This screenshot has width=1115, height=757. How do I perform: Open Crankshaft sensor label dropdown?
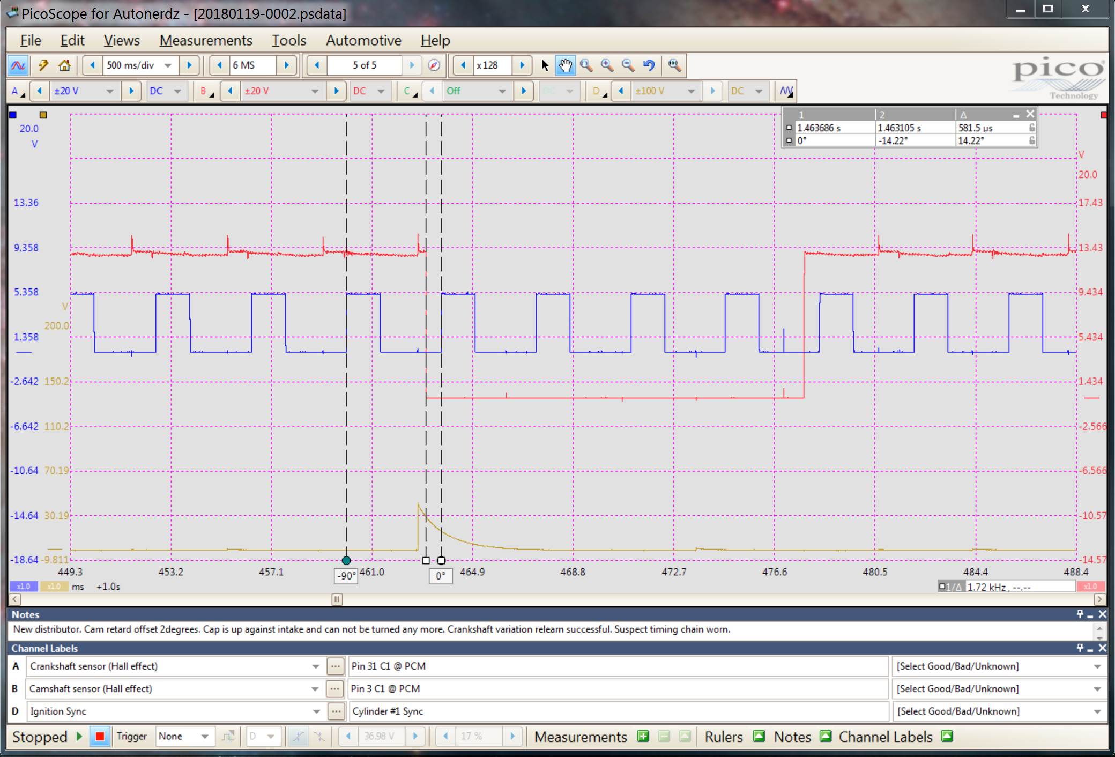click(x=316, y=666)
